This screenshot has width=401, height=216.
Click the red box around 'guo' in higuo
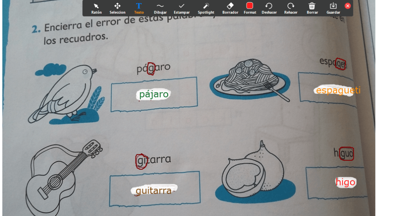(347, 154)
